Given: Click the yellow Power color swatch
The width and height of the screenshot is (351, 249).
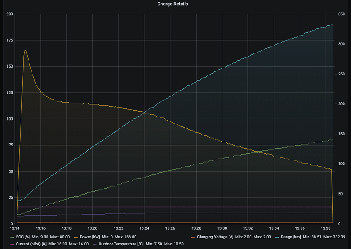Looking at the screenshot, I should [x=75, y=237].
